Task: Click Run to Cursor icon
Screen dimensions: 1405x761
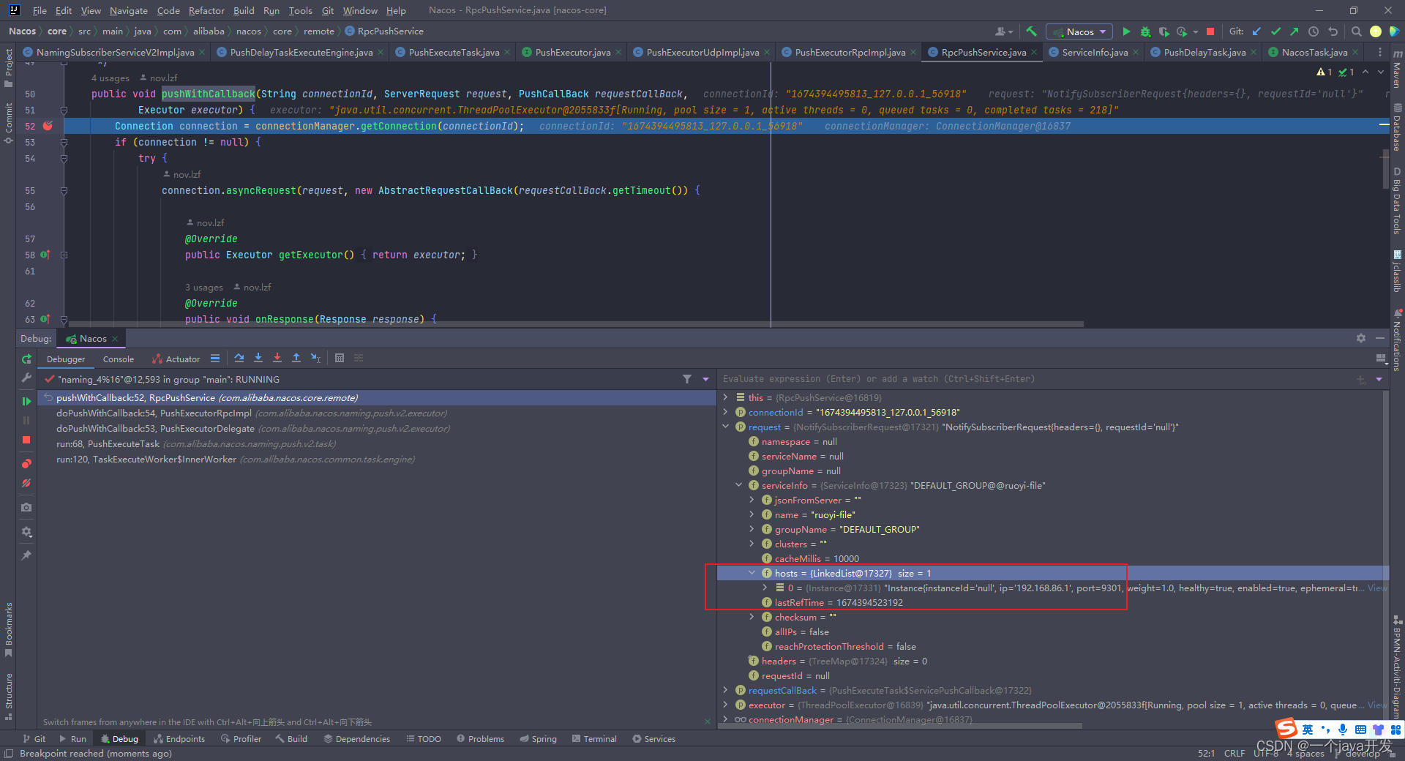Action: [x=315, y=358]
